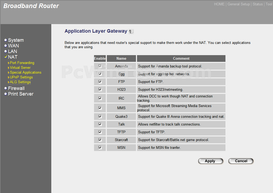Collapse the NAT section in sidebar
273x193 pixels.
point(13,57)
